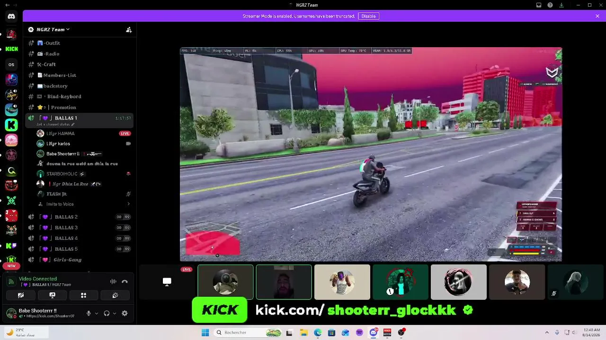Dismiss the streamer mode notice
606x340 pixels.
(x=597, y=16)
